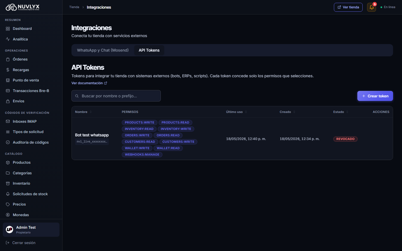Click the Nuvlyx logo
The height and width of the screenshot is (251, 402).
[23, 7]
